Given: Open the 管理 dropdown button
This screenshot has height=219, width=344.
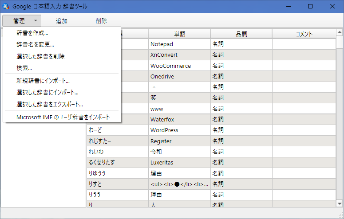Looking at the screenshot, I should point(22,21).
